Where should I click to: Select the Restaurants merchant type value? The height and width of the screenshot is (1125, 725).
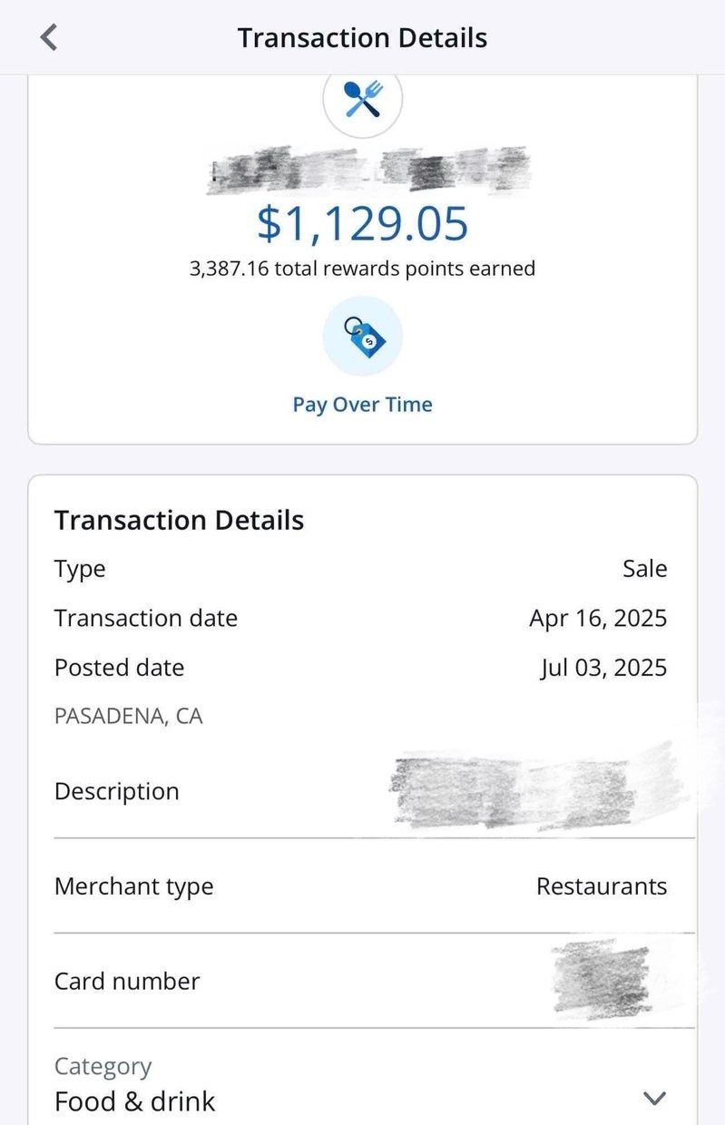602,886
